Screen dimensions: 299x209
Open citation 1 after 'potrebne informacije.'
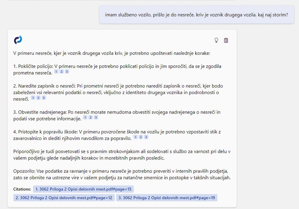86,117
